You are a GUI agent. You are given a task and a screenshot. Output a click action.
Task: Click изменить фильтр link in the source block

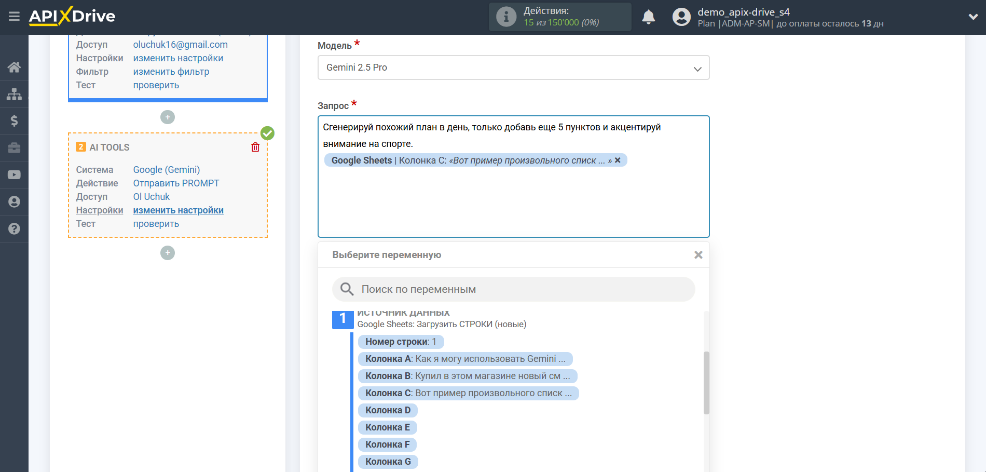[x=171, y=72]
